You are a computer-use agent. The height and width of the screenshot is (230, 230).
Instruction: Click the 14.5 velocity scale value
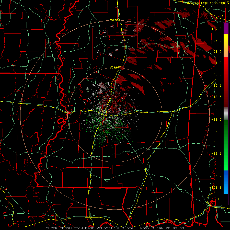point(217,97)
